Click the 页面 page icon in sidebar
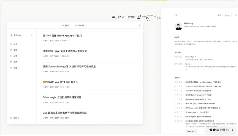The image size is (238, 136). pyautogui.click(x=11, y=50)
